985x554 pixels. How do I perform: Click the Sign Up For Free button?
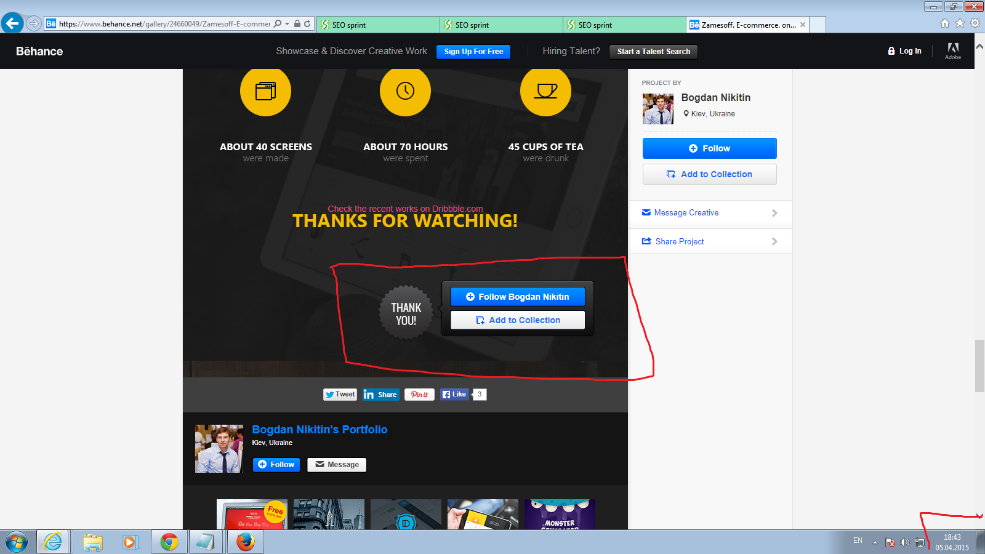tap(473, 52)
